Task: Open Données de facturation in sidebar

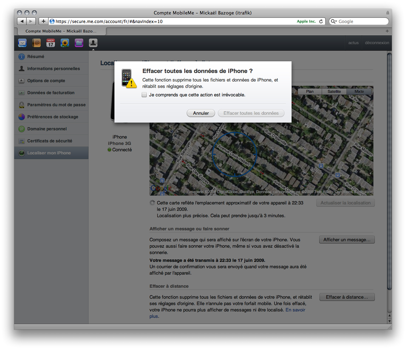Action: click(51, 93)
